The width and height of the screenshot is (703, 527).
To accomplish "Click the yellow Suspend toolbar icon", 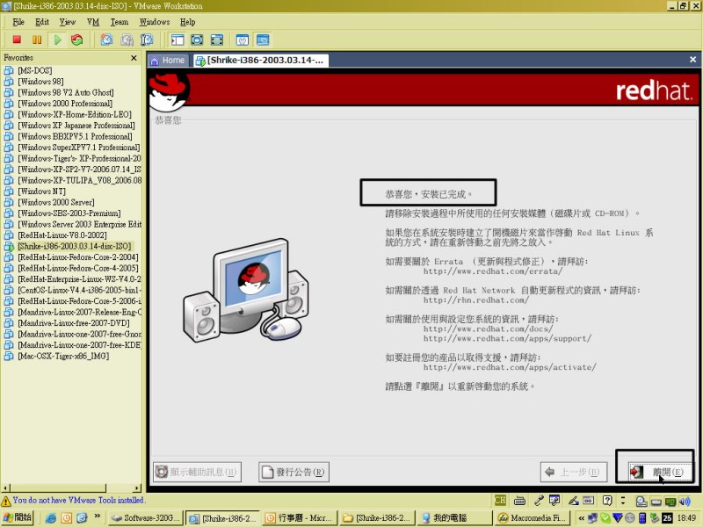I will 37,40.
